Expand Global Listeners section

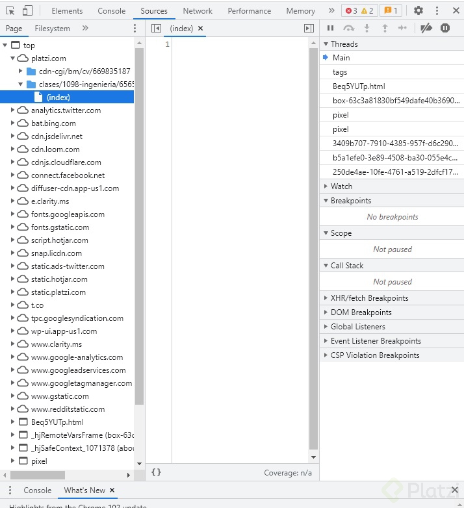click(392, 327)
